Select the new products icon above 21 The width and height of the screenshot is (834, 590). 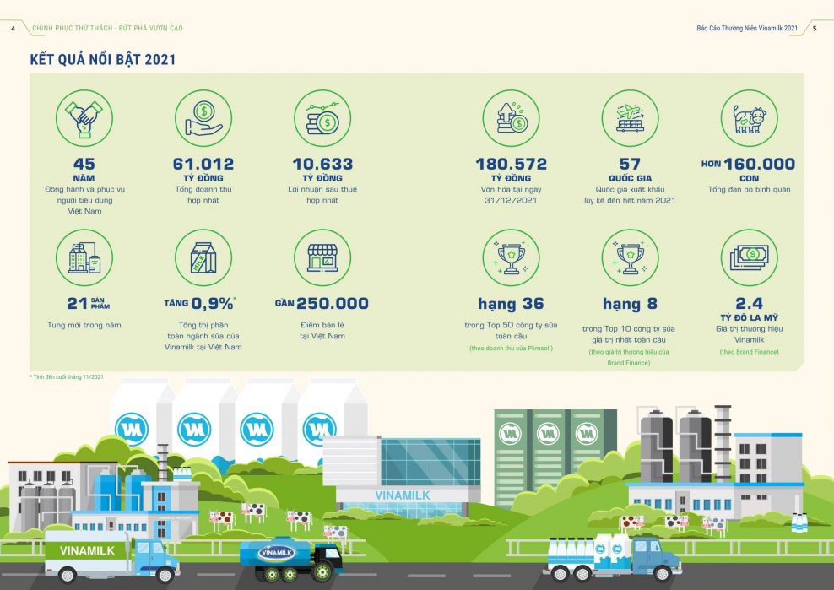(84, 257)
